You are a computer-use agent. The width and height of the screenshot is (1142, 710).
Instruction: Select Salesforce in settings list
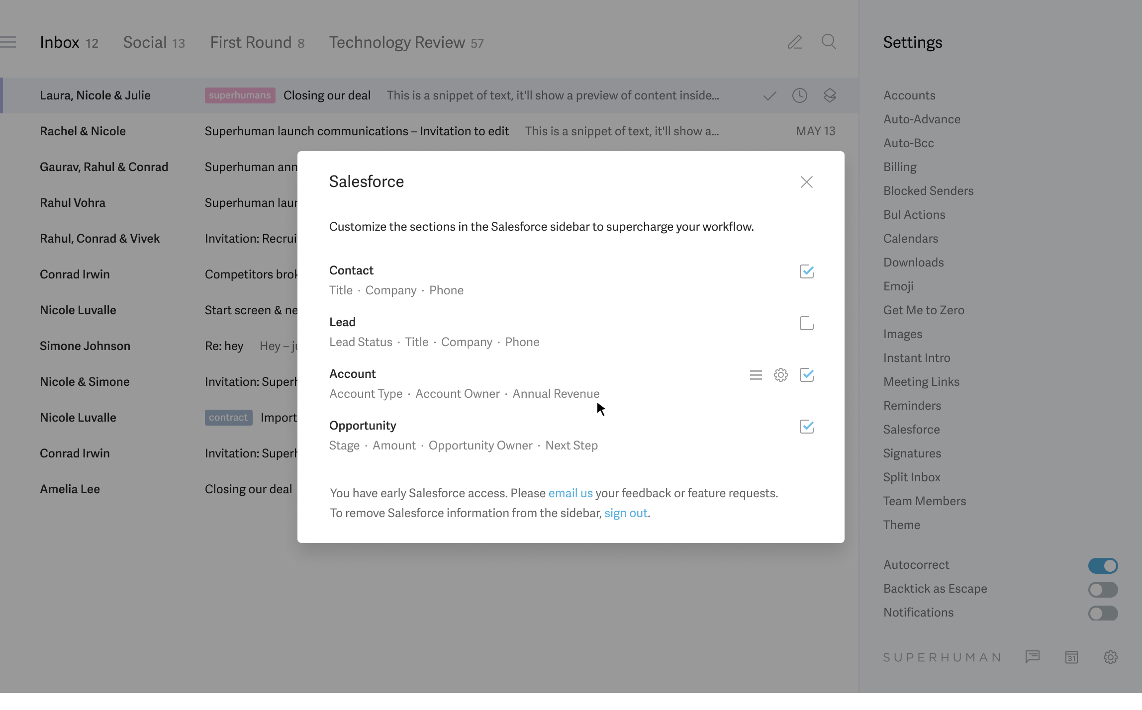tap(911, 430)
